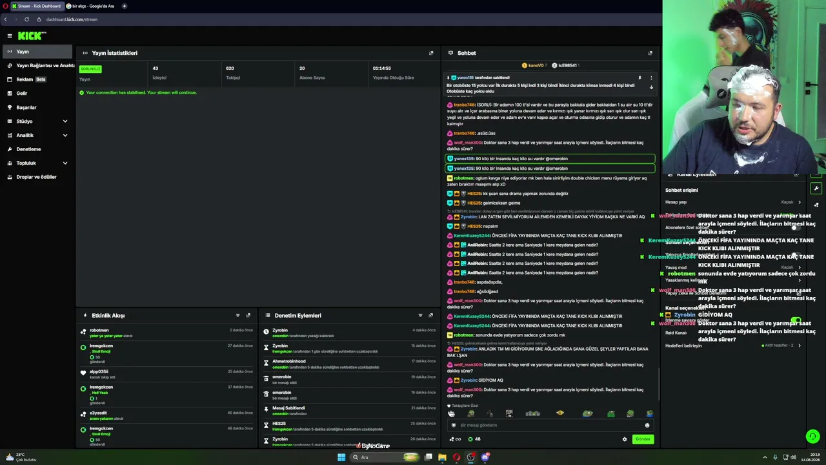Expand the pinned message with down arrow

pyautogui.click(x=651, y=87)
